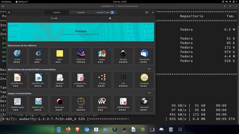The height and width of the screenshot is (134, 239).
Task: Click the '00:09 ETA' text in terminal
Action: click(226, 119)
